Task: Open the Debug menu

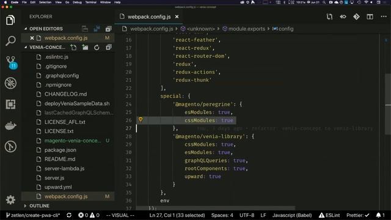Action: (x=77, y=2)
